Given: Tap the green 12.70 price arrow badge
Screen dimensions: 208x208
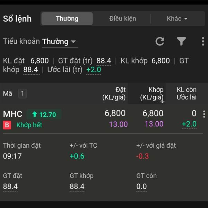Looking at the screenshot, I should click(44, 114).
